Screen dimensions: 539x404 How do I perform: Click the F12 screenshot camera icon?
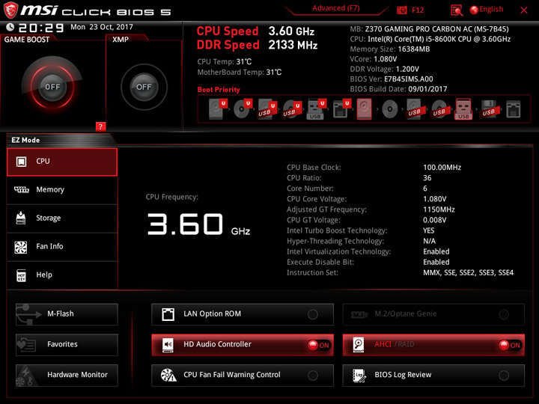[x=401, y=10]
